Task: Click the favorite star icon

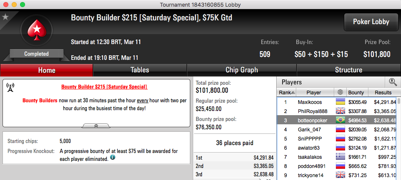Action: pyautogui.click(x=5, y=17)
